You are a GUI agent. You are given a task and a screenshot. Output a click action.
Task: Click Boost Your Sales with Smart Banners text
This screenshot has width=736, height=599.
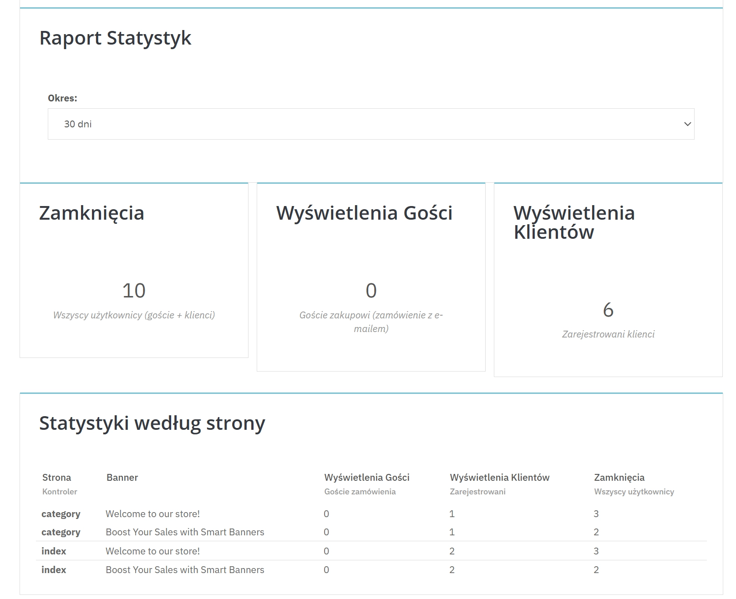coord(185,532)
